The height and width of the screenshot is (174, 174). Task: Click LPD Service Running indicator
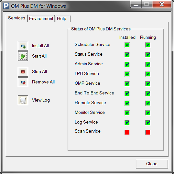pyautogui.click(x=148, y=74)
